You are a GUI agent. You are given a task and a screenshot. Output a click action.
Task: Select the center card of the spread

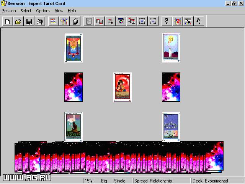pos(122,87)
